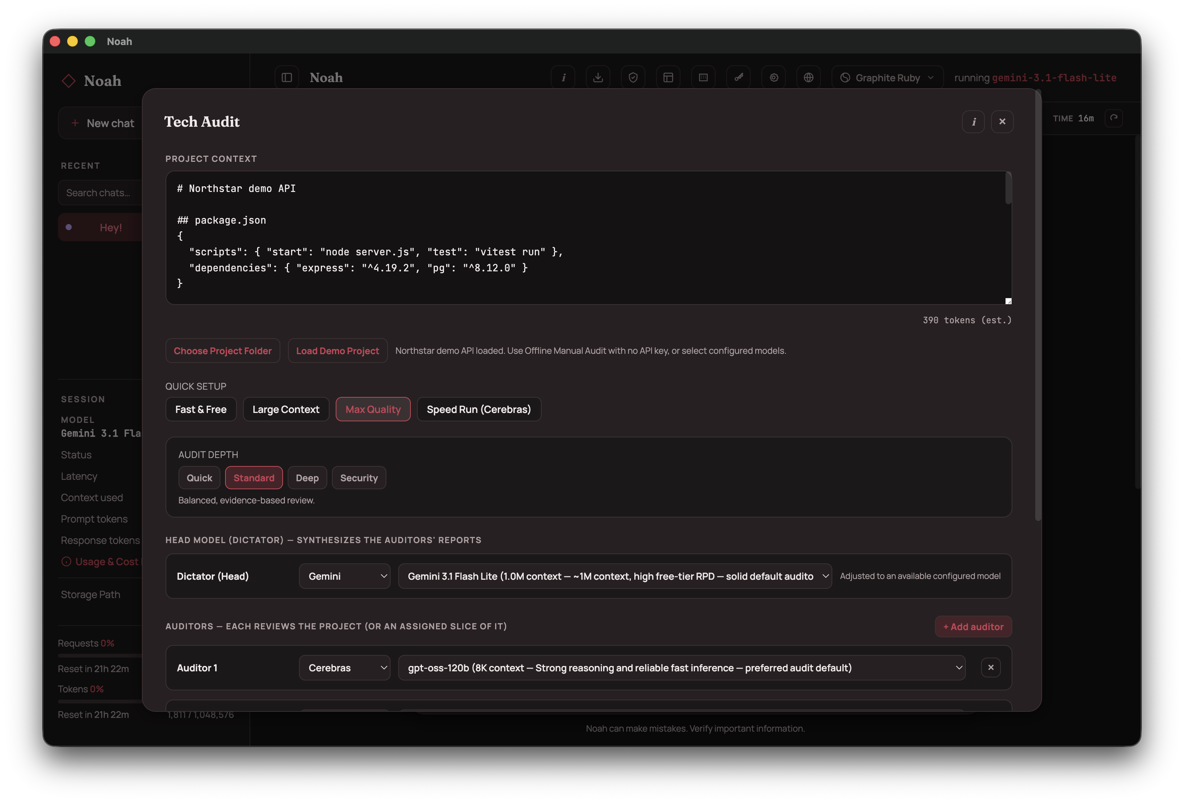Open the settings gear icon in the toolbar
This screenshot has width=1184, height=803.
click(774, 77)
